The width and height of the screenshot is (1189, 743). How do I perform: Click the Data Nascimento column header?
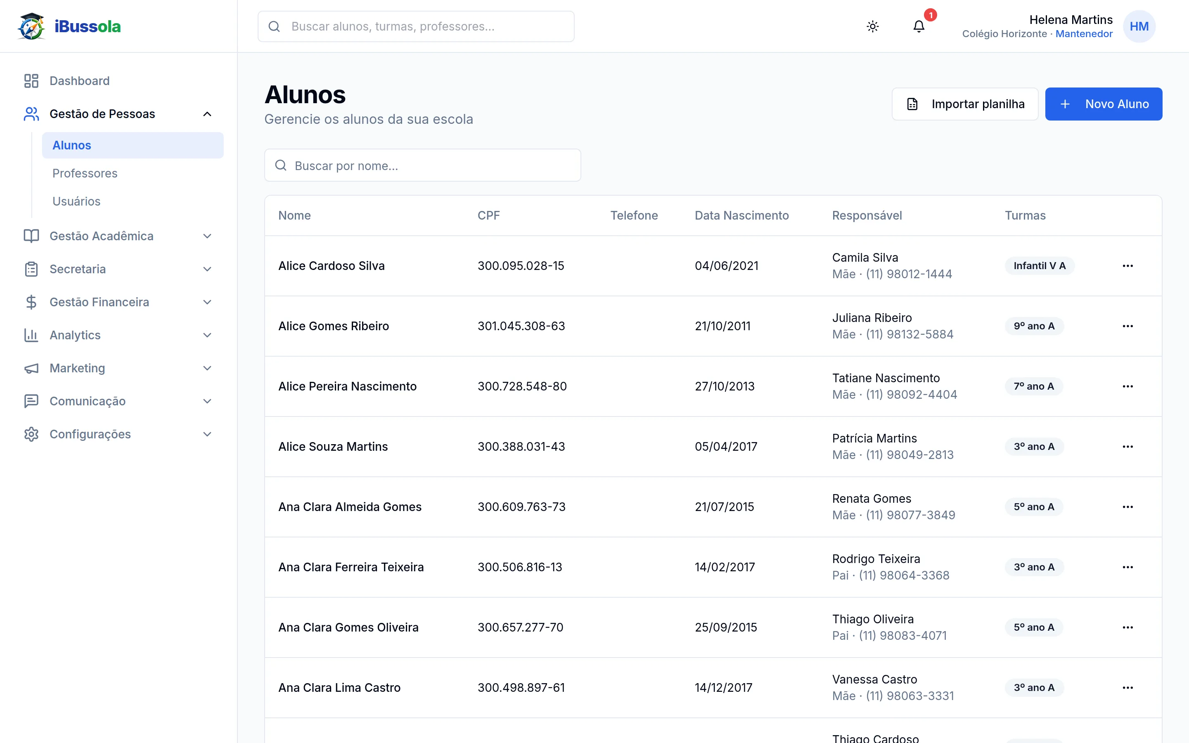point(741,216)
